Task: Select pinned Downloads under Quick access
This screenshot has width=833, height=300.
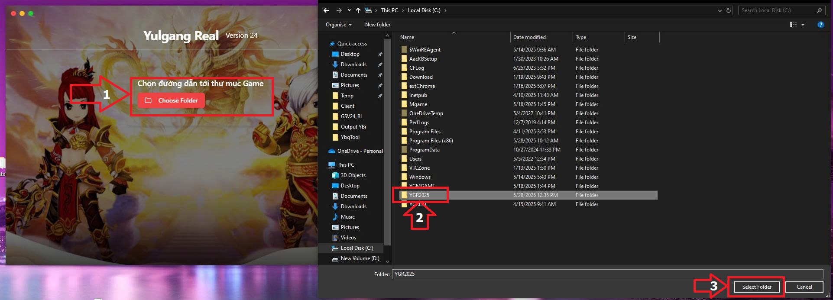Action: (353, 65)
